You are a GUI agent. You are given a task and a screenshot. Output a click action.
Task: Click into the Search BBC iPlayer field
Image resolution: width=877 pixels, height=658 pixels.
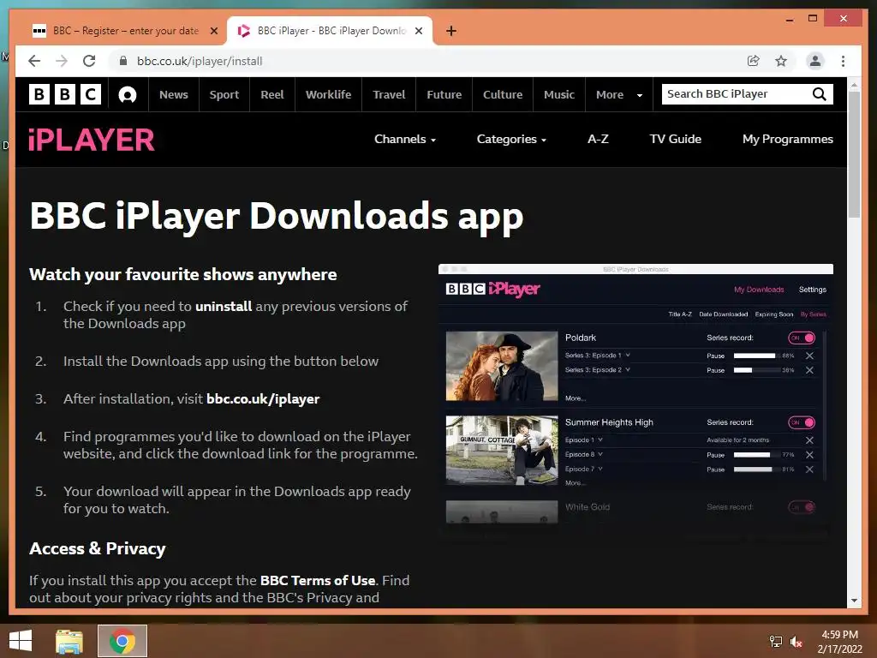[735, 94]
